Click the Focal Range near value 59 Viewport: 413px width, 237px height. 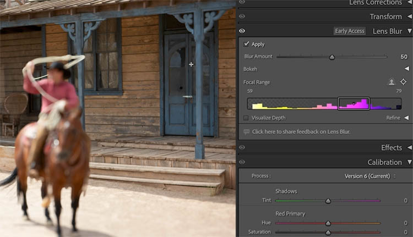pos(249,91)
